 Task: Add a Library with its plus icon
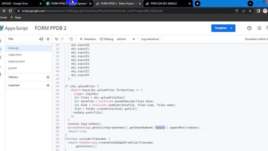[48, 77]
